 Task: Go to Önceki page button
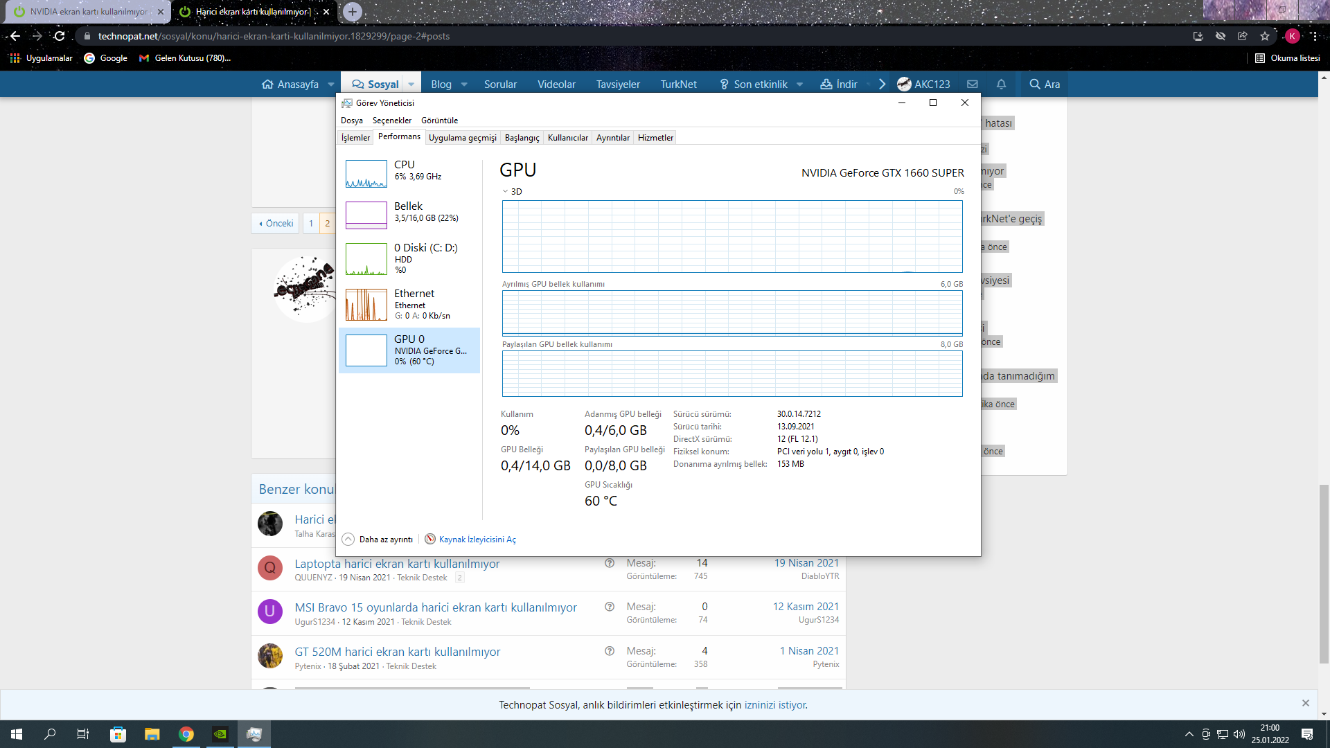276,223
